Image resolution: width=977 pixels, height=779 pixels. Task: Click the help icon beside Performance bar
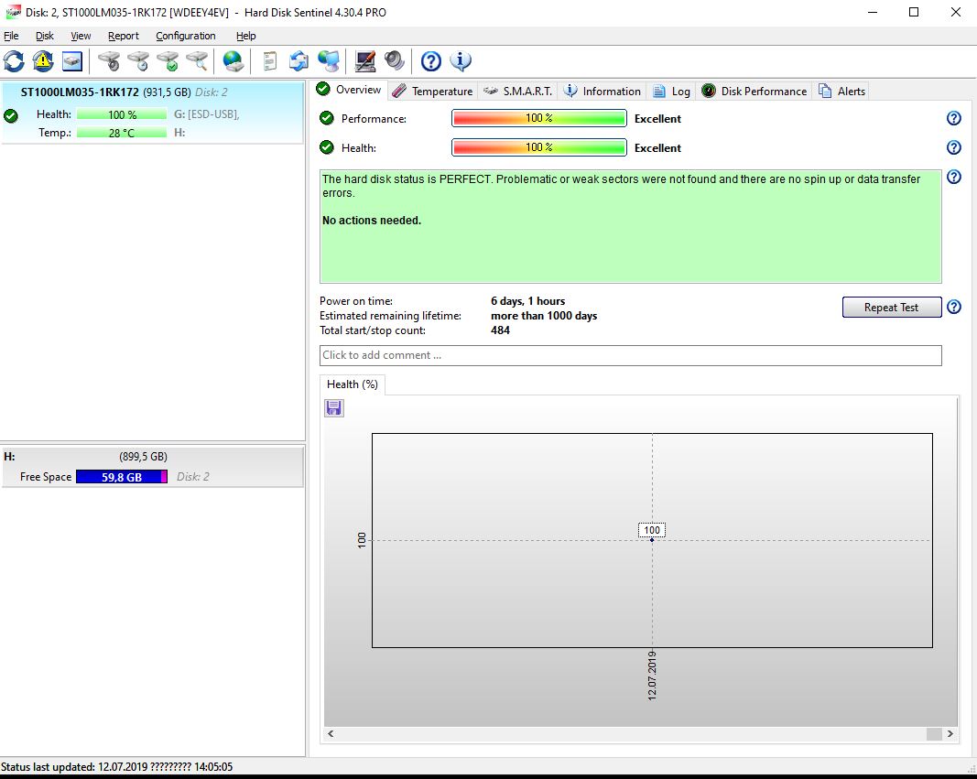point(953,118)
